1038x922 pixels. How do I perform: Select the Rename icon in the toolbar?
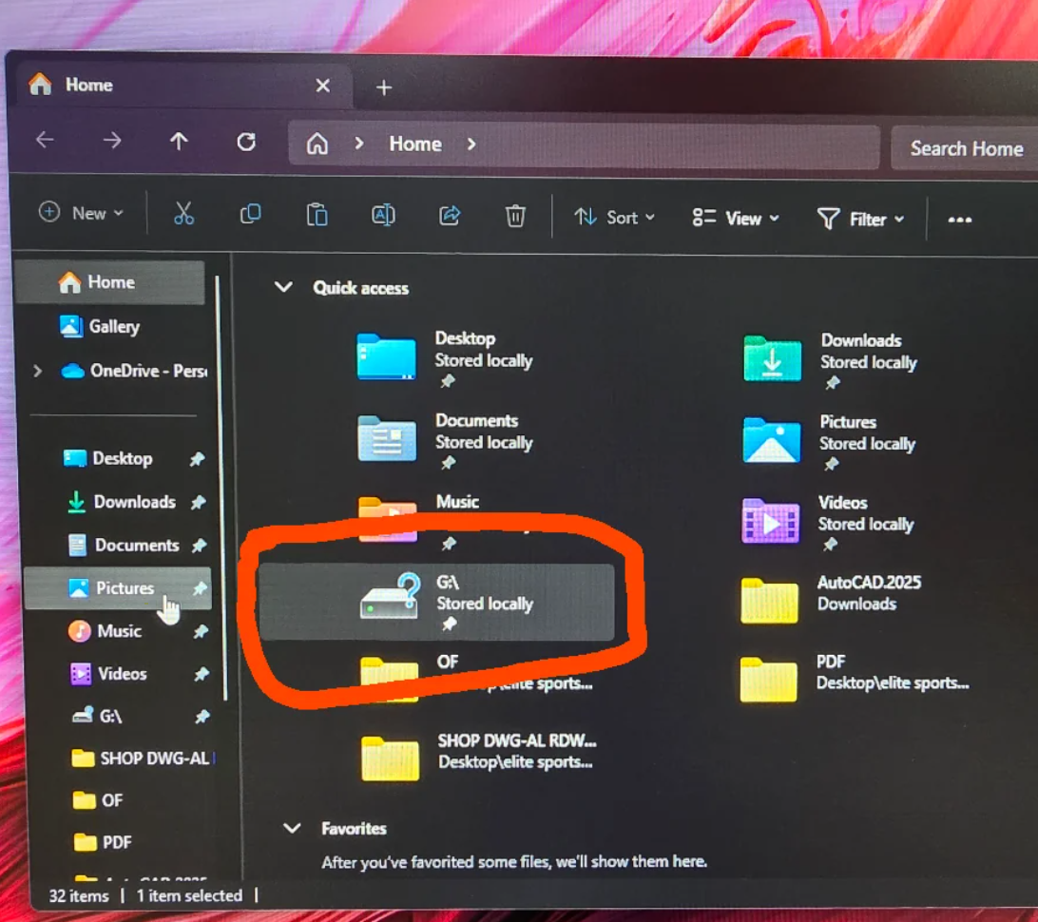click(383, 216)
